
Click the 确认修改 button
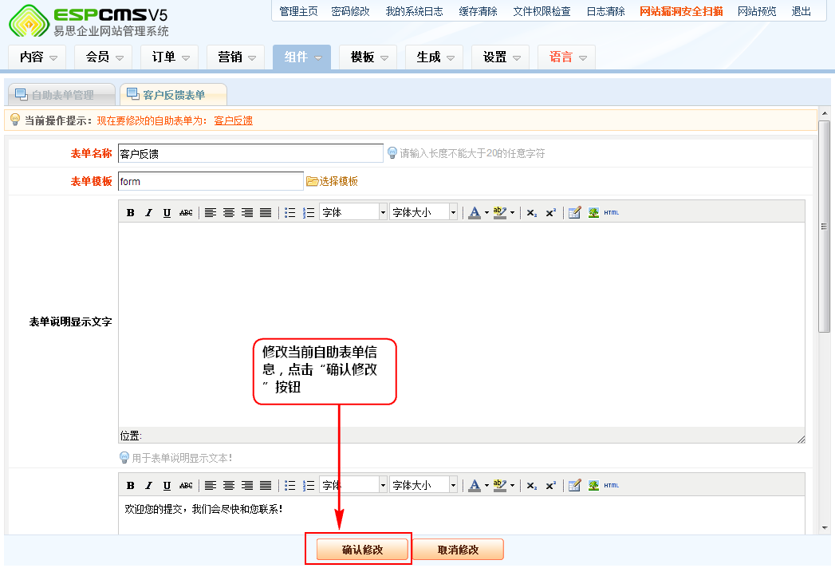[x=362, y=550]
